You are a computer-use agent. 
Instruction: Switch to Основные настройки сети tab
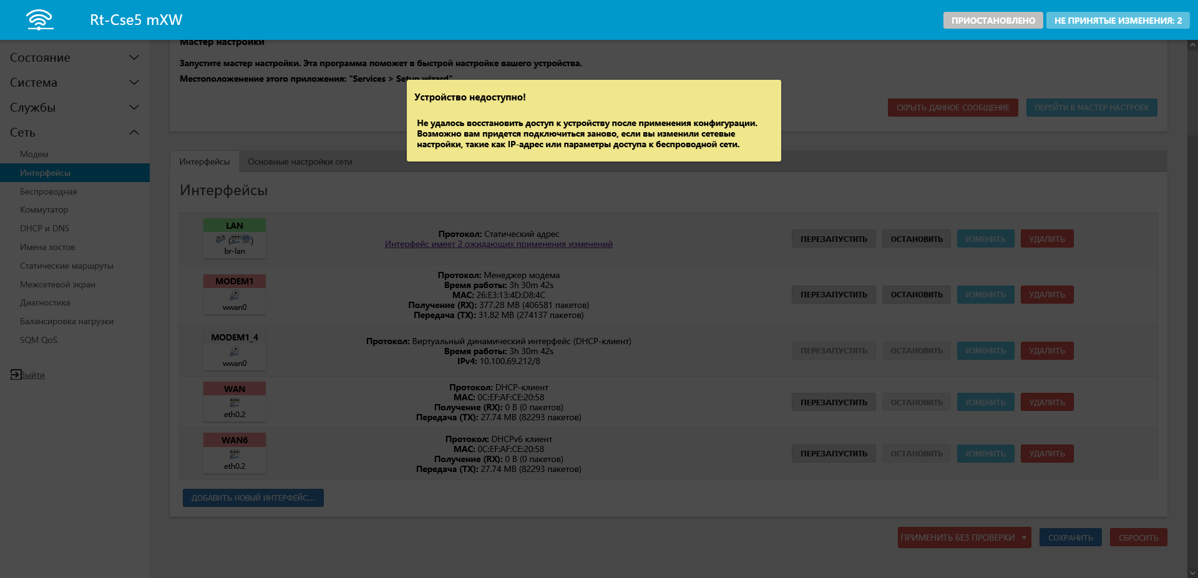click(299, 161)
